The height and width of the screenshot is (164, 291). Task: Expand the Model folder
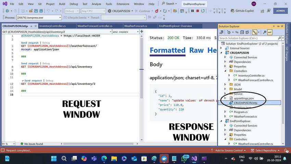point(225,89)
